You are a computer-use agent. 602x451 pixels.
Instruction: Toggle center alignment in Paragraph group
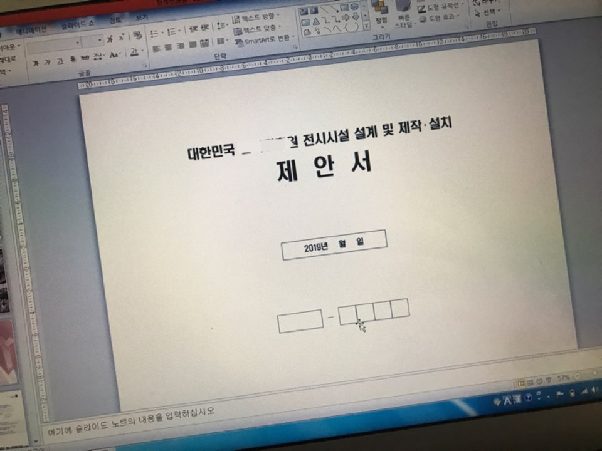pyautogui.click(x=168, y=45)
